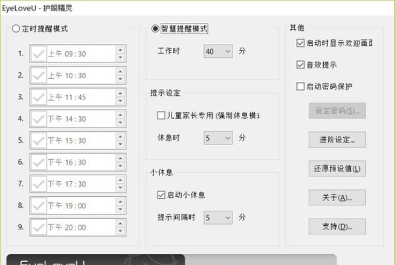Increase time on the 下午 17:30 spinner
395x265 pixels.
(x=120, y=180)
